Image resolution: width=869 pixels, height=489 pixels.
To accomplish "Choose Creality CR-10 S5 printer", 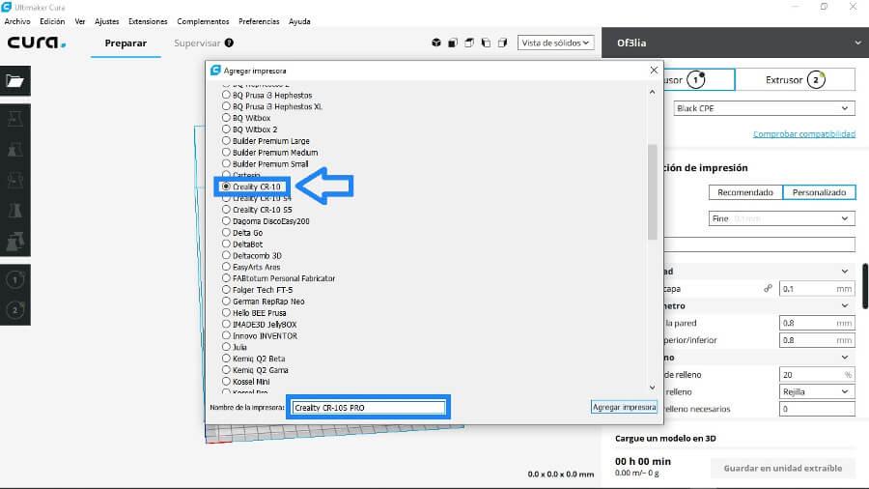I will (257, 210).
